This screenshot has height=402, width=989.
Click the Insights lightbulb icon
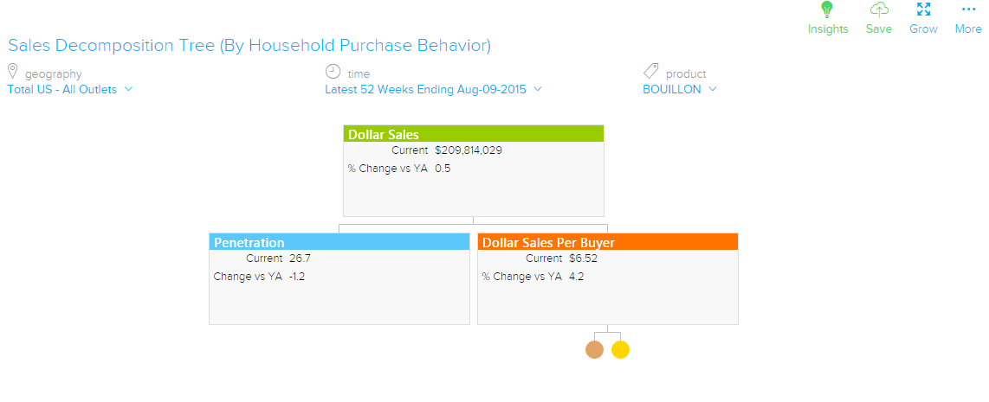(827, 10)
